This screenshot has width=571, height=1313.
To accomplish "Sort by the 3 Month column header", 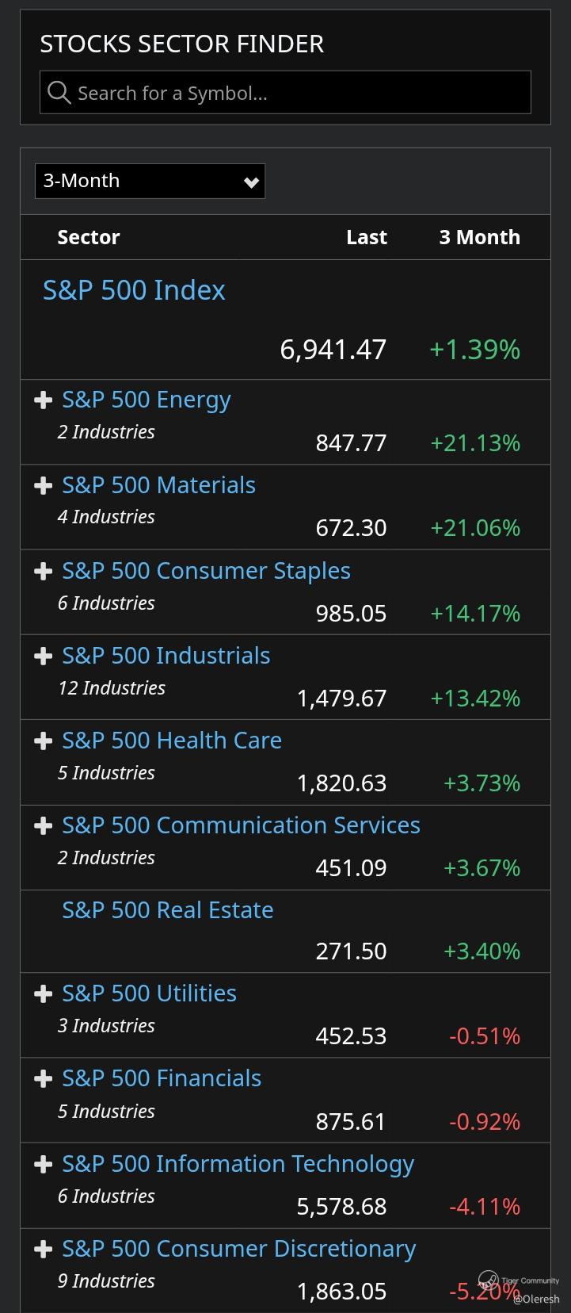I will 479,237.
